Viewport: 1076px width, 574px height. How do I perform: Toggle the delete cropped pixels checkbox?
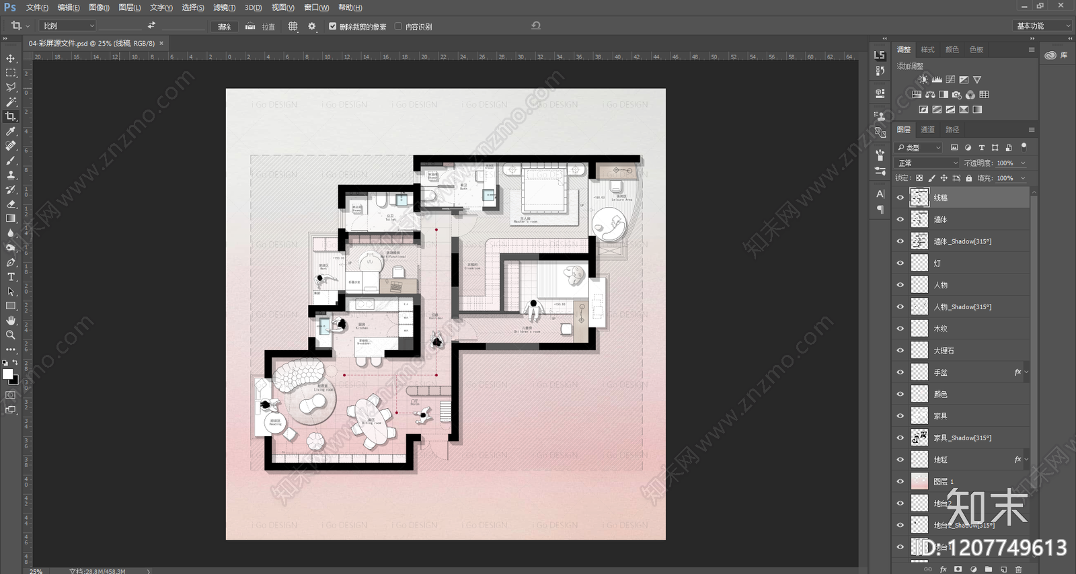click(332, 26)
